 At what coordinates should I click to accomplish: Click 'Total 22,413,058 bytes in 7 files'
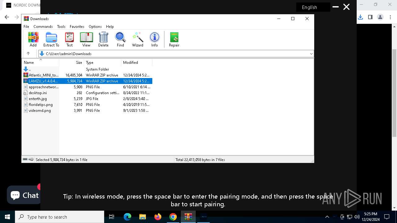point(200,160)
